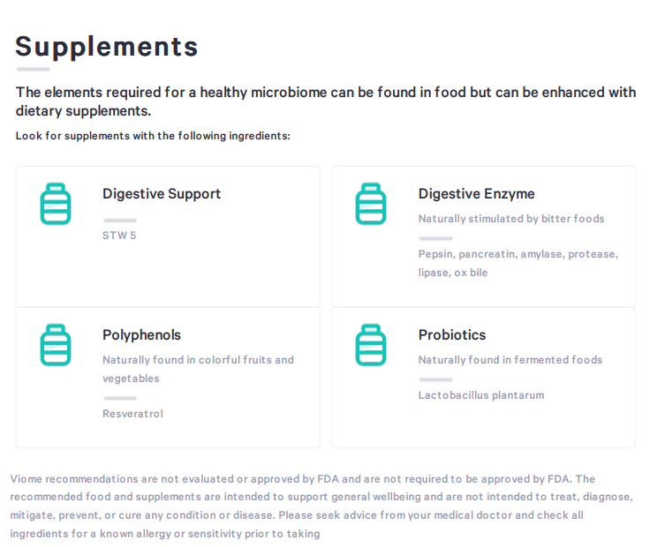The image size is (665, 547).
Task: Open the Probiotics card heading
Action: [452, 334]
